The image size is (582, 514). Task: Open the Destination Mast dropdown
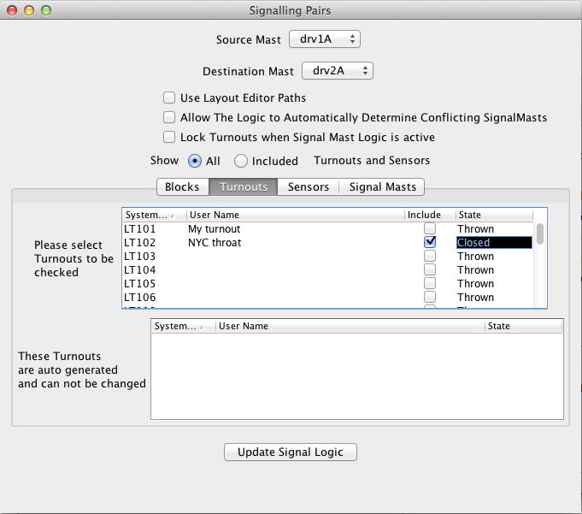click(337, 71)
